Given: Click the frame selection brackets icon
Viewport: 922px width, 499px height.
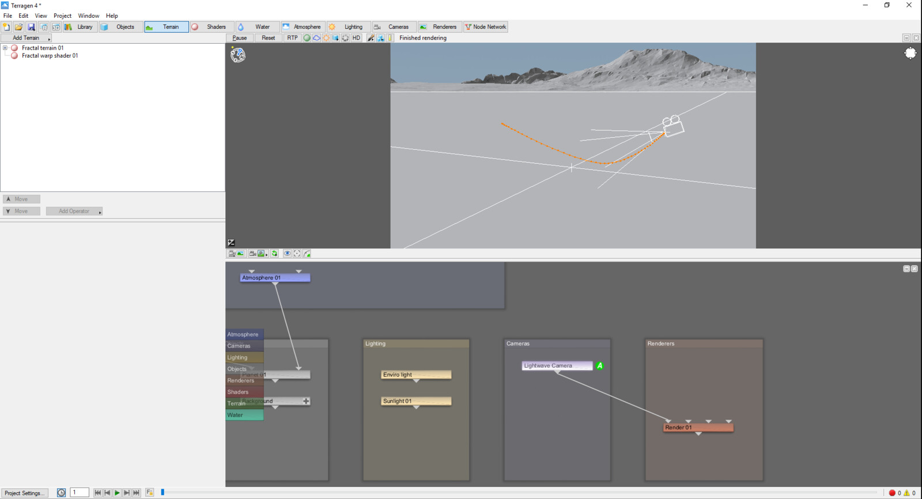Looking at the screenshot, I should tap(297, 254).
